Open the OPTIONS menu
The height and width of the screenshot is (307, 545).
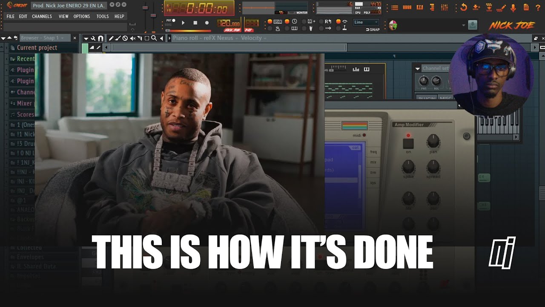pos(82,16)
